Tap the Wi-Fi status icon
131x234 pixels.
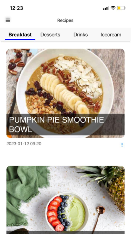click(x=113, y=8)
